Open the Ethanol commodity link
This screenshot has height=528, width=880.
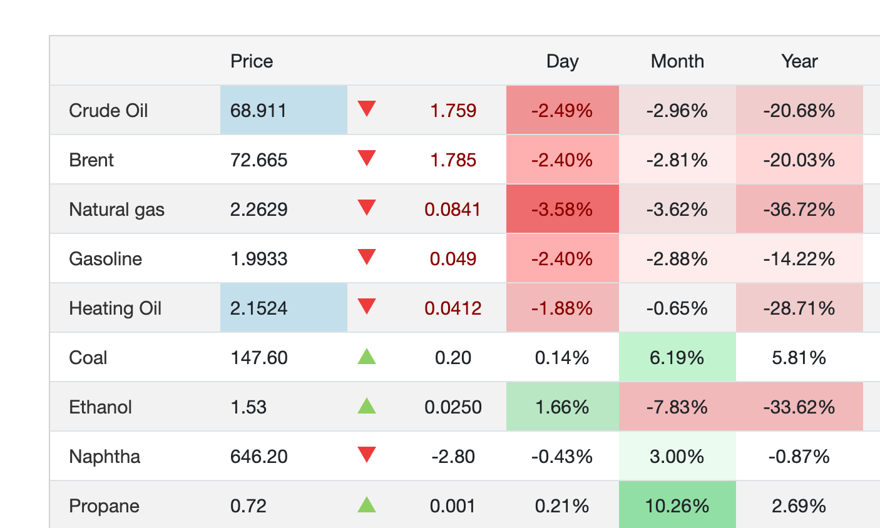101,407
